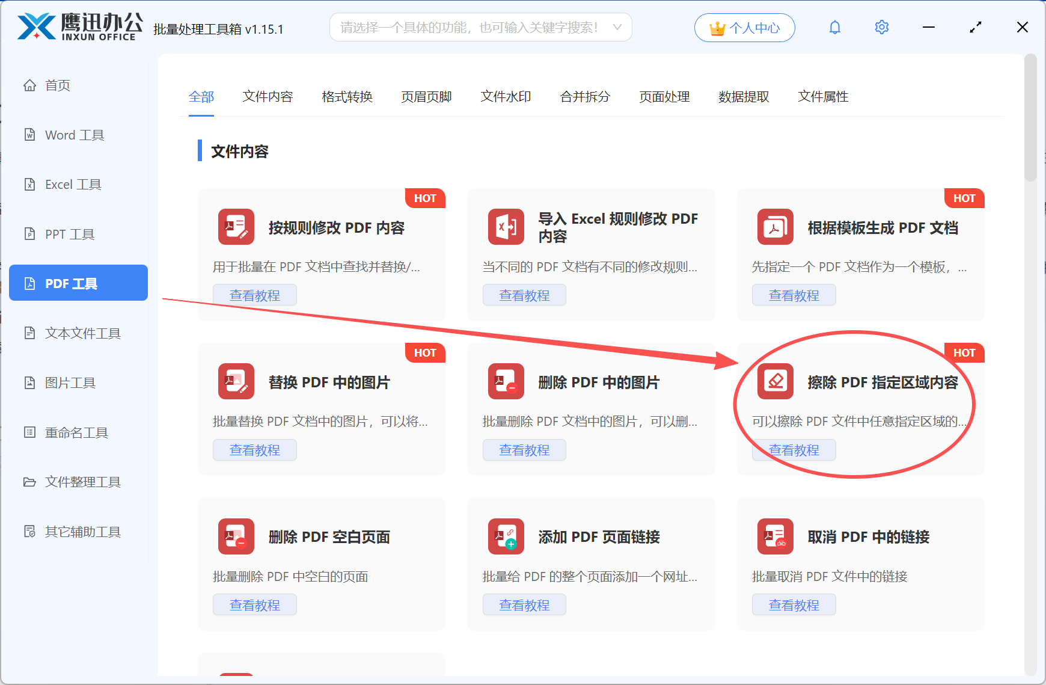Screen dimensions: 1046x685
Task: Click the 删除 PDF 中的图片 icon
Action: pos(506,381)
